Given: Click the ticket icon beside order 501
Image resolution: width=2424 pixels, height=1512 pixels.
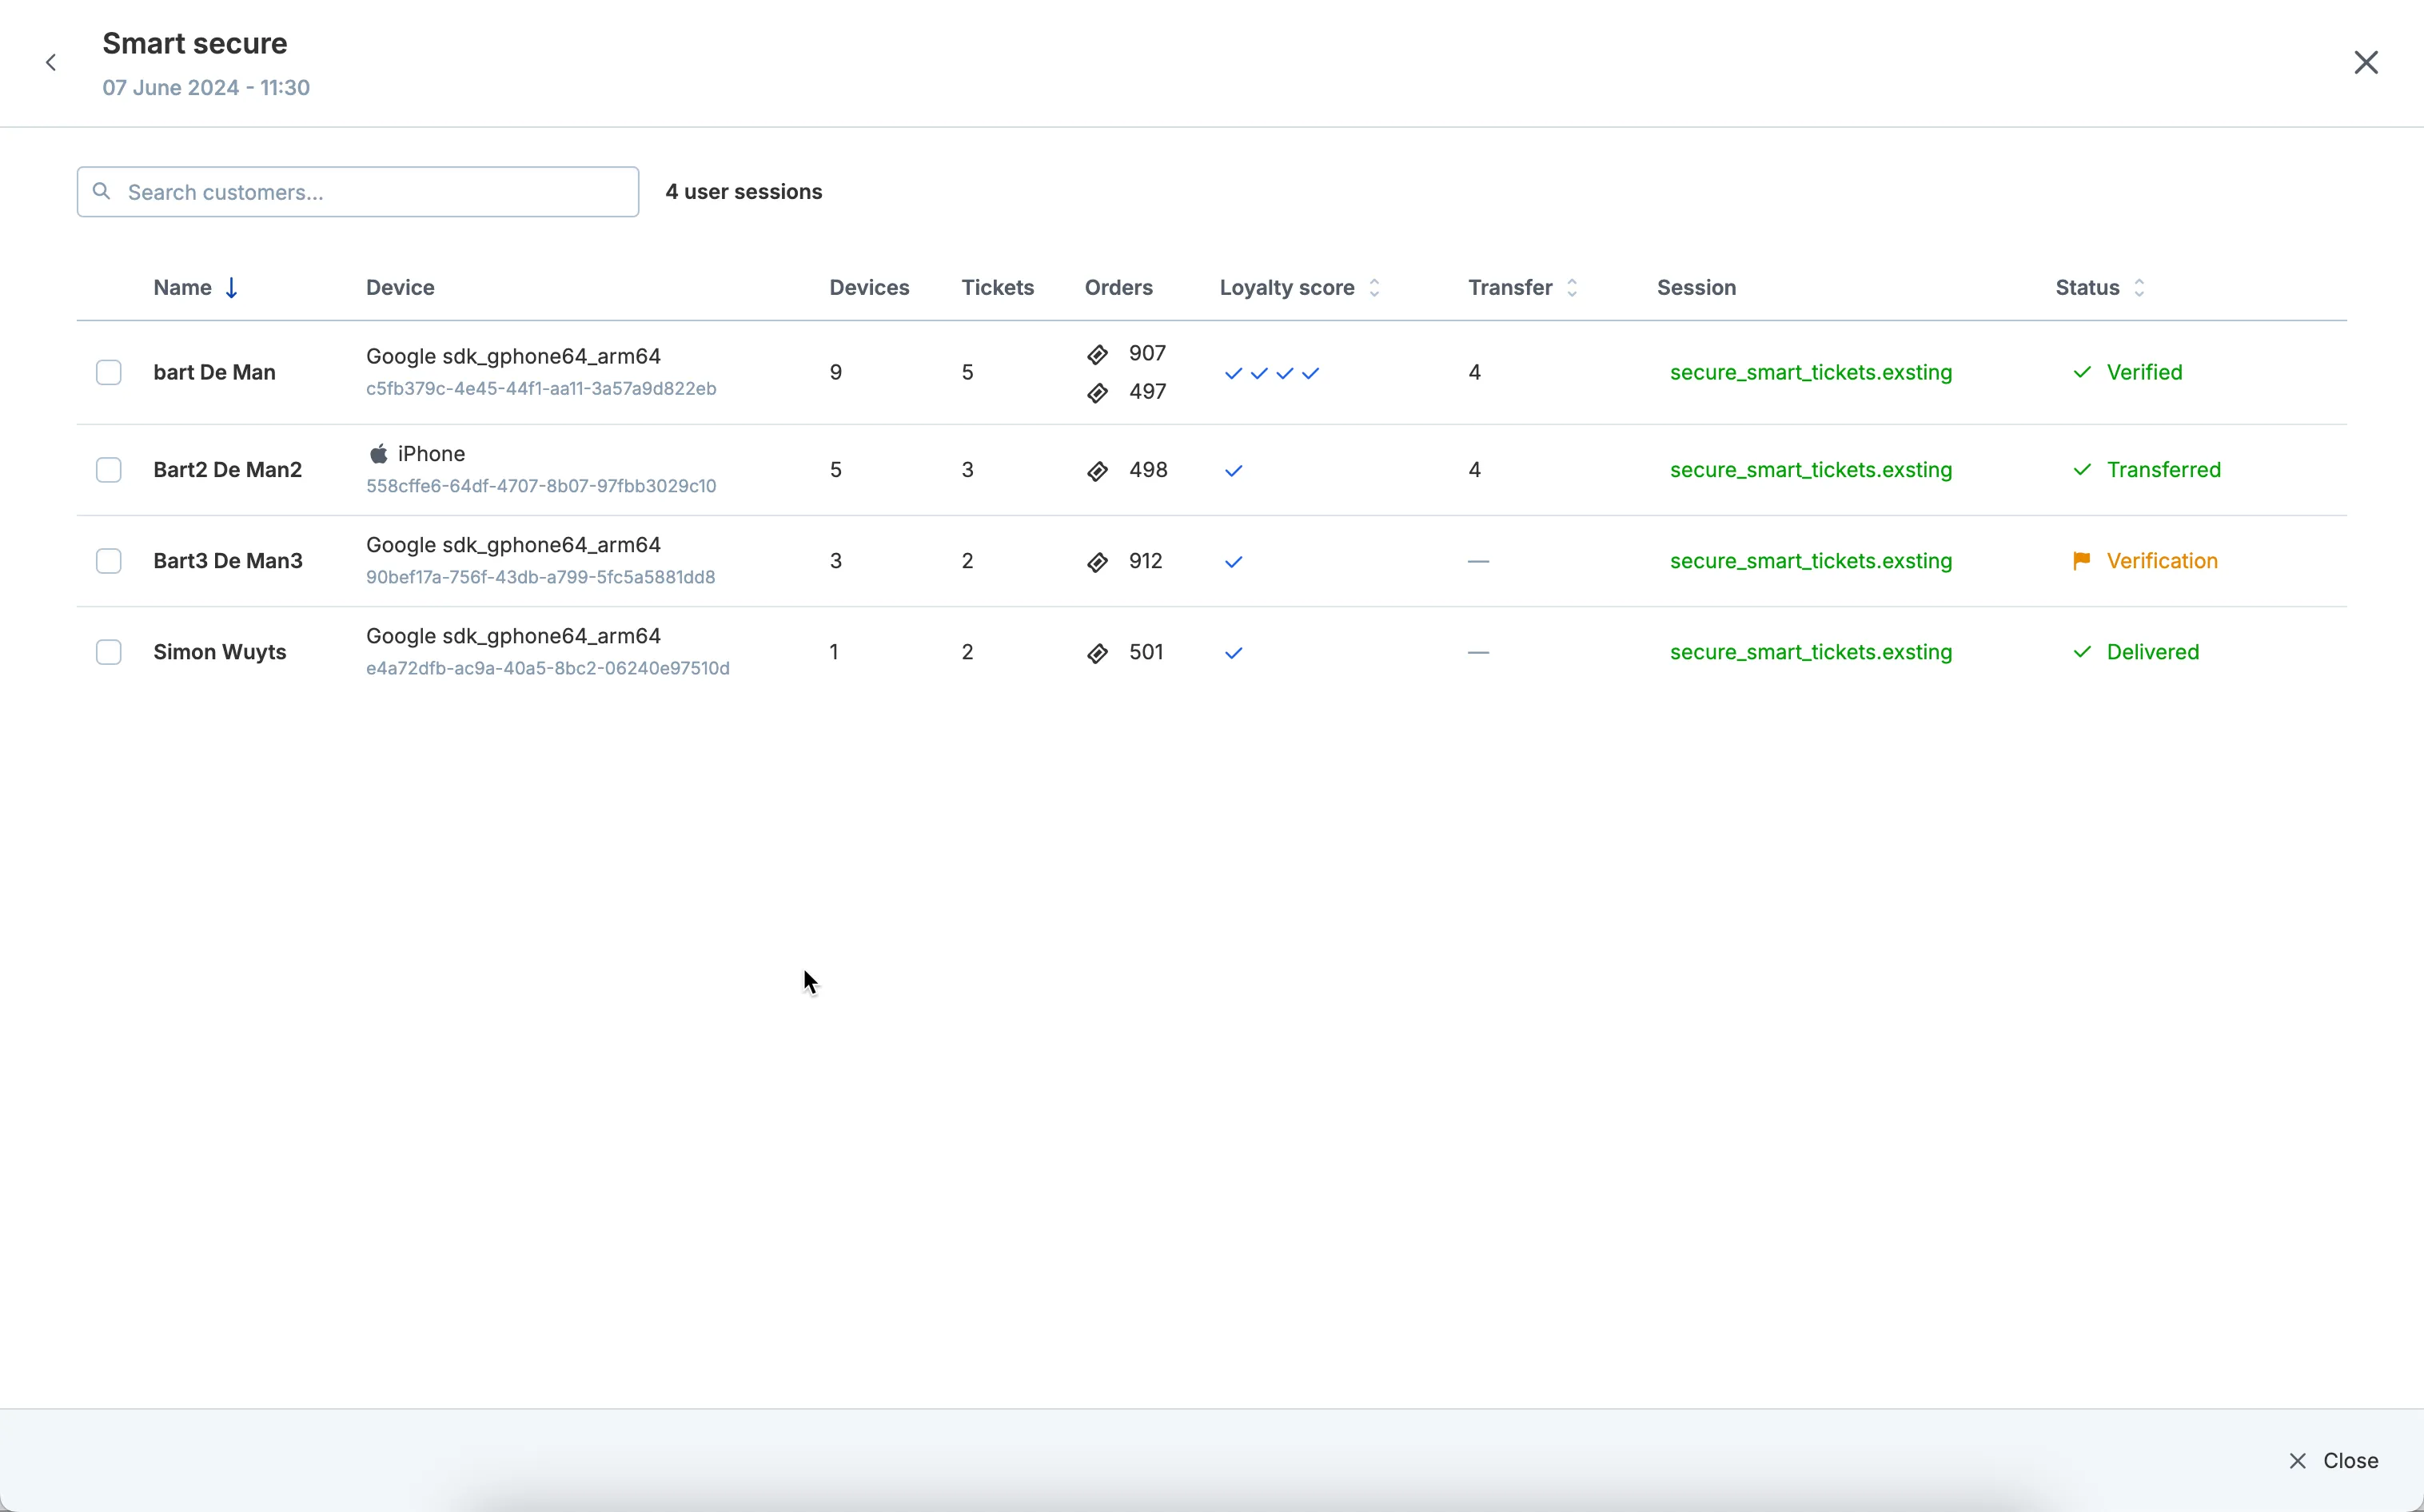Looking at the screenshot, I should (1098, 653).
